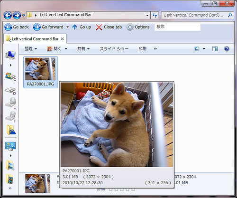Open the help question mark icon
The image size is (237, 198).
(227, 49)
